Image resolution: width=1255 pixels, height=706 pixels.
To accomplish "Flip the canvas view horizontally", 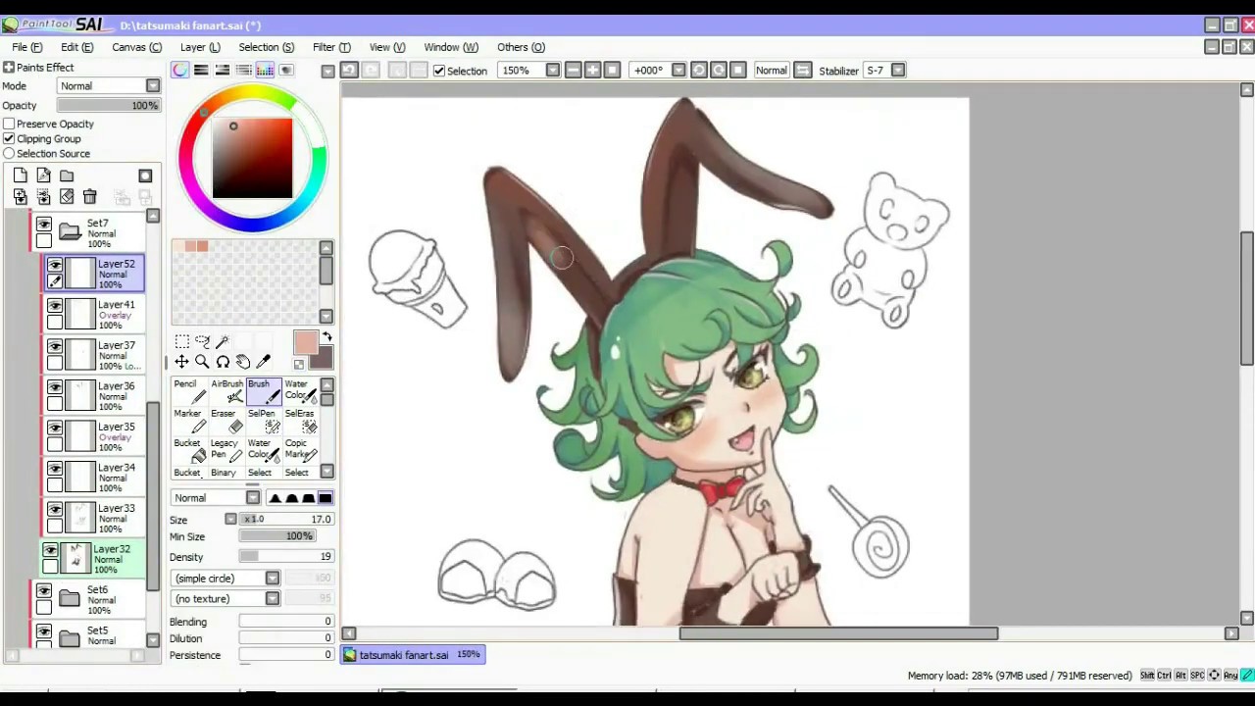I will click(x=803, y=70).
